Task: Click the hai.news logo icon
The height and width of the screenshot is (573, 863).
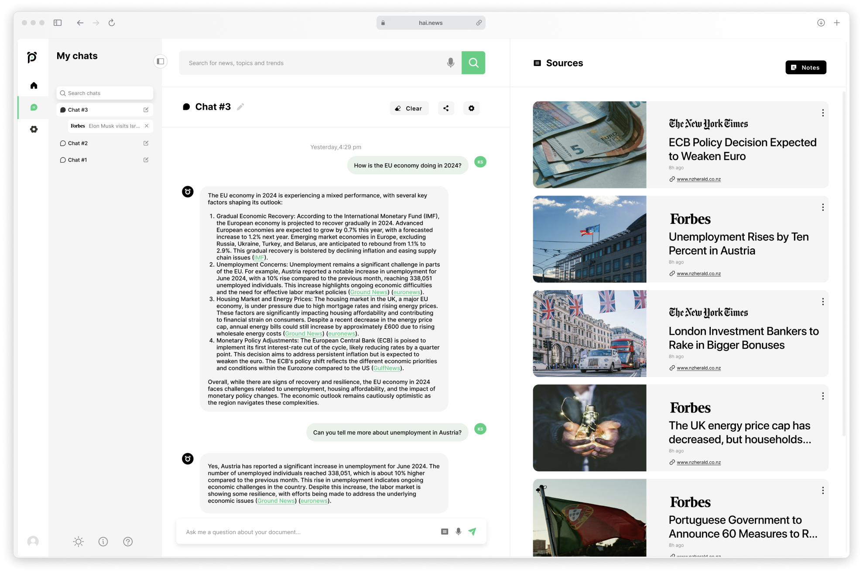Action: [32, 57]
